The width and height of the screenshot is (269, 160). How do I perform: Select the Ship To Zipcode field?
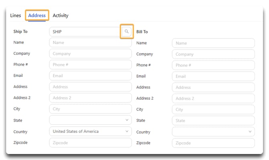90,143
